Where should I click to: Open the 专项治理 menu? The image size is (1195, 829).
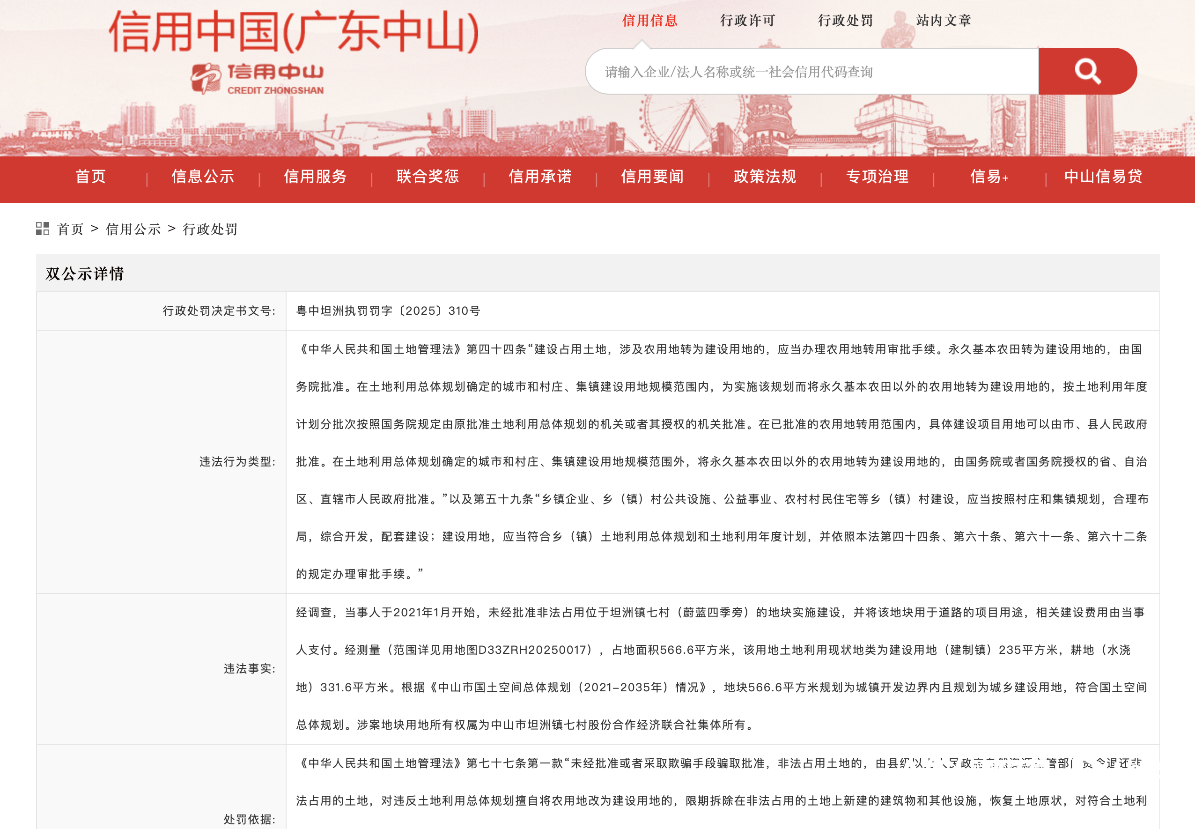[x=877, y=177]
